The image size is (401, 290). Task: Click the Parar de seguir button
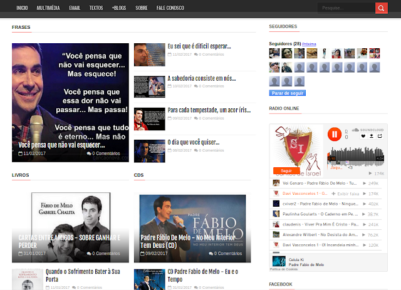tap(287, 93)
